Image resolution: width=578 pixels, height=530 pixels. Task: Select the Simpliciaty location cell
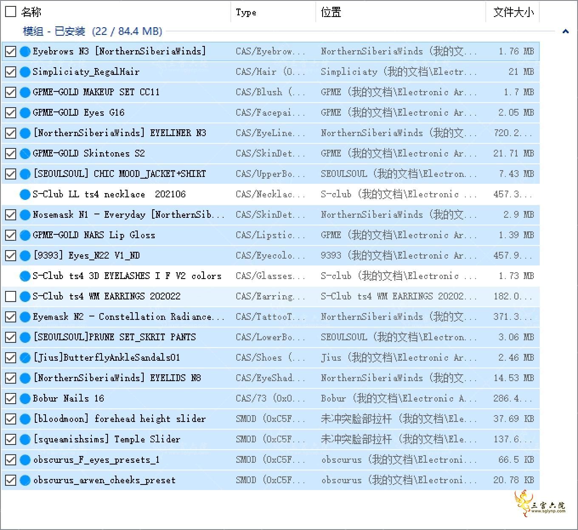click(399, 72)
